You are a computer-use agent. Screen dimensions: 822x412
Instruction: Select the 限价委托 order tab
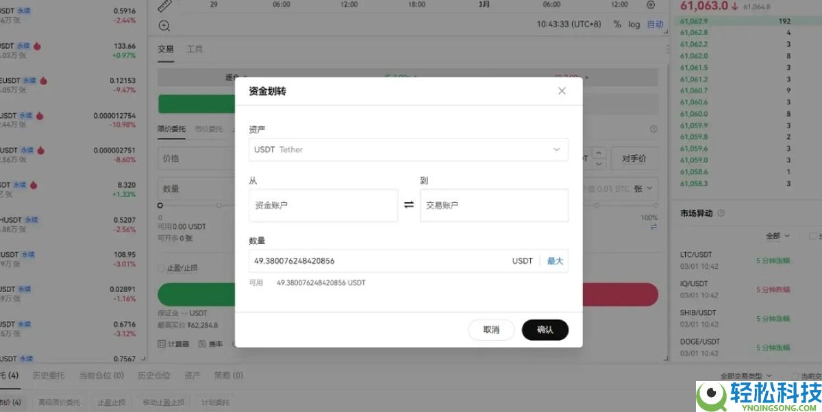pos(171,129)
